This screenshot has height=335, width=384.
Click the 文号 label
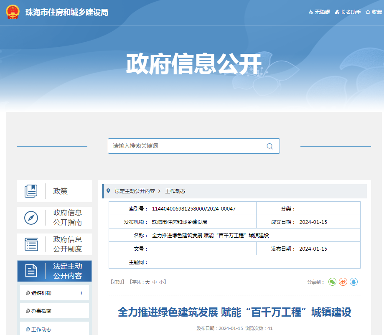(141, 249)
